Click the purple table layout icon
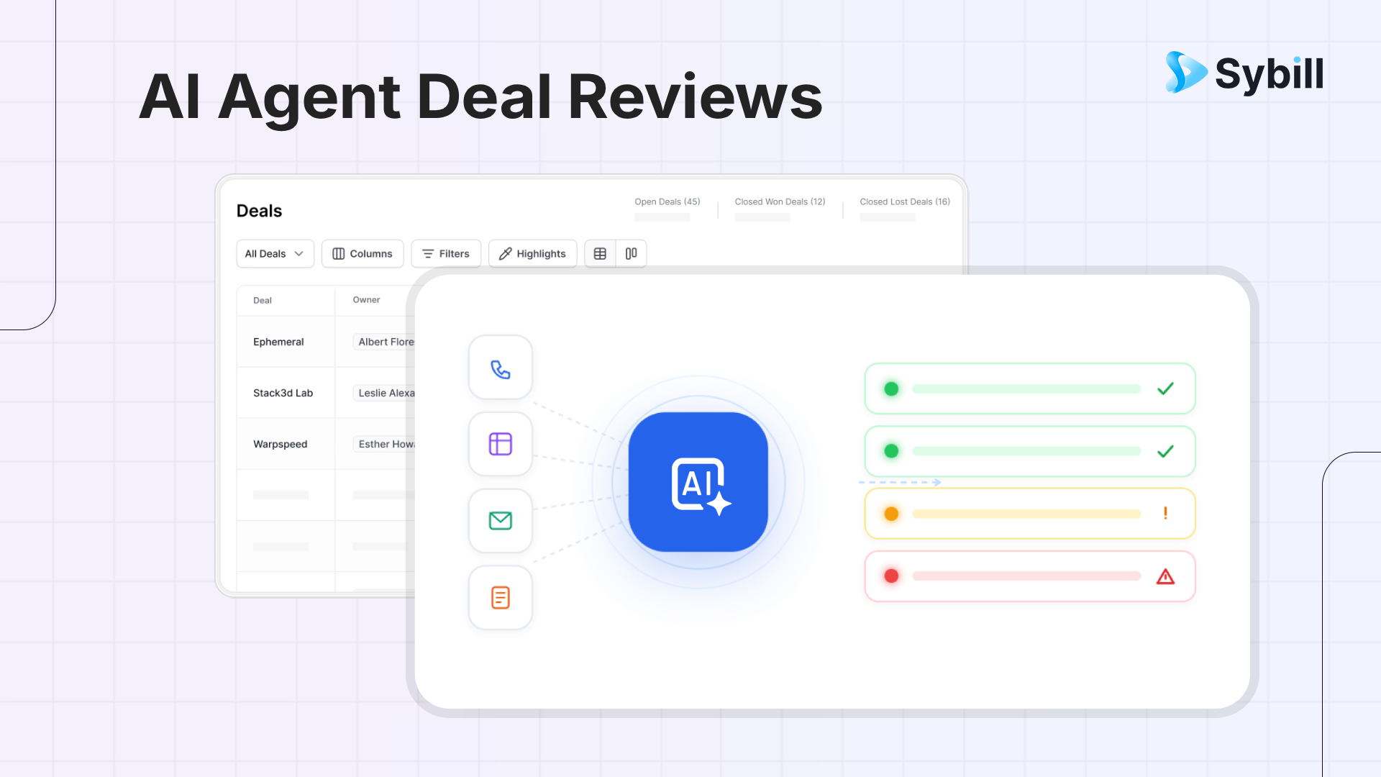1381x777 pixels. click(501, 444)
